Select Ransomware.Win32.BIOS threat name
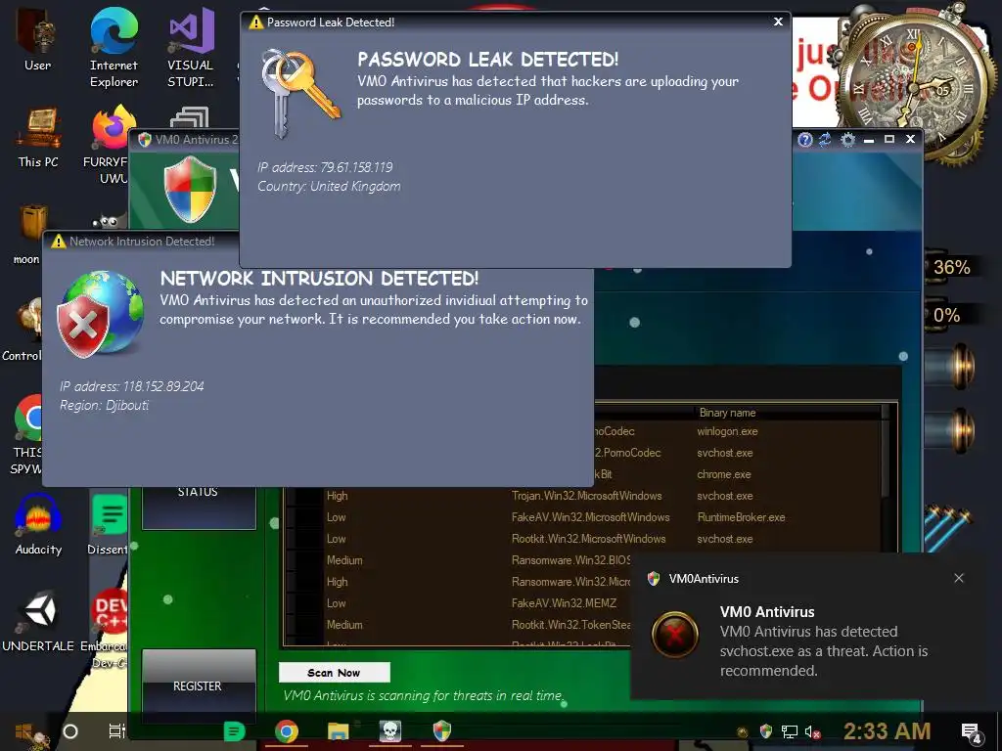This screenshot has height=751, width=1002. (570, 560)
